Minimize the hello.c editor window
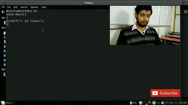 (168, 3)
